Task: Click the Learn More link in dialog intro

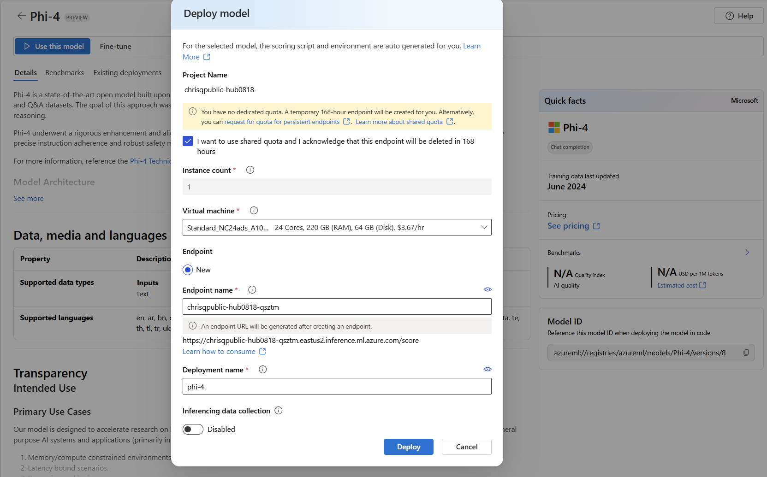Action: click(332, 51)
